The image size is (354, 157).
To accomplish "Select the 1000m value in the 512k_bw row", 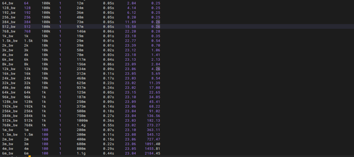I will [82, 120].
